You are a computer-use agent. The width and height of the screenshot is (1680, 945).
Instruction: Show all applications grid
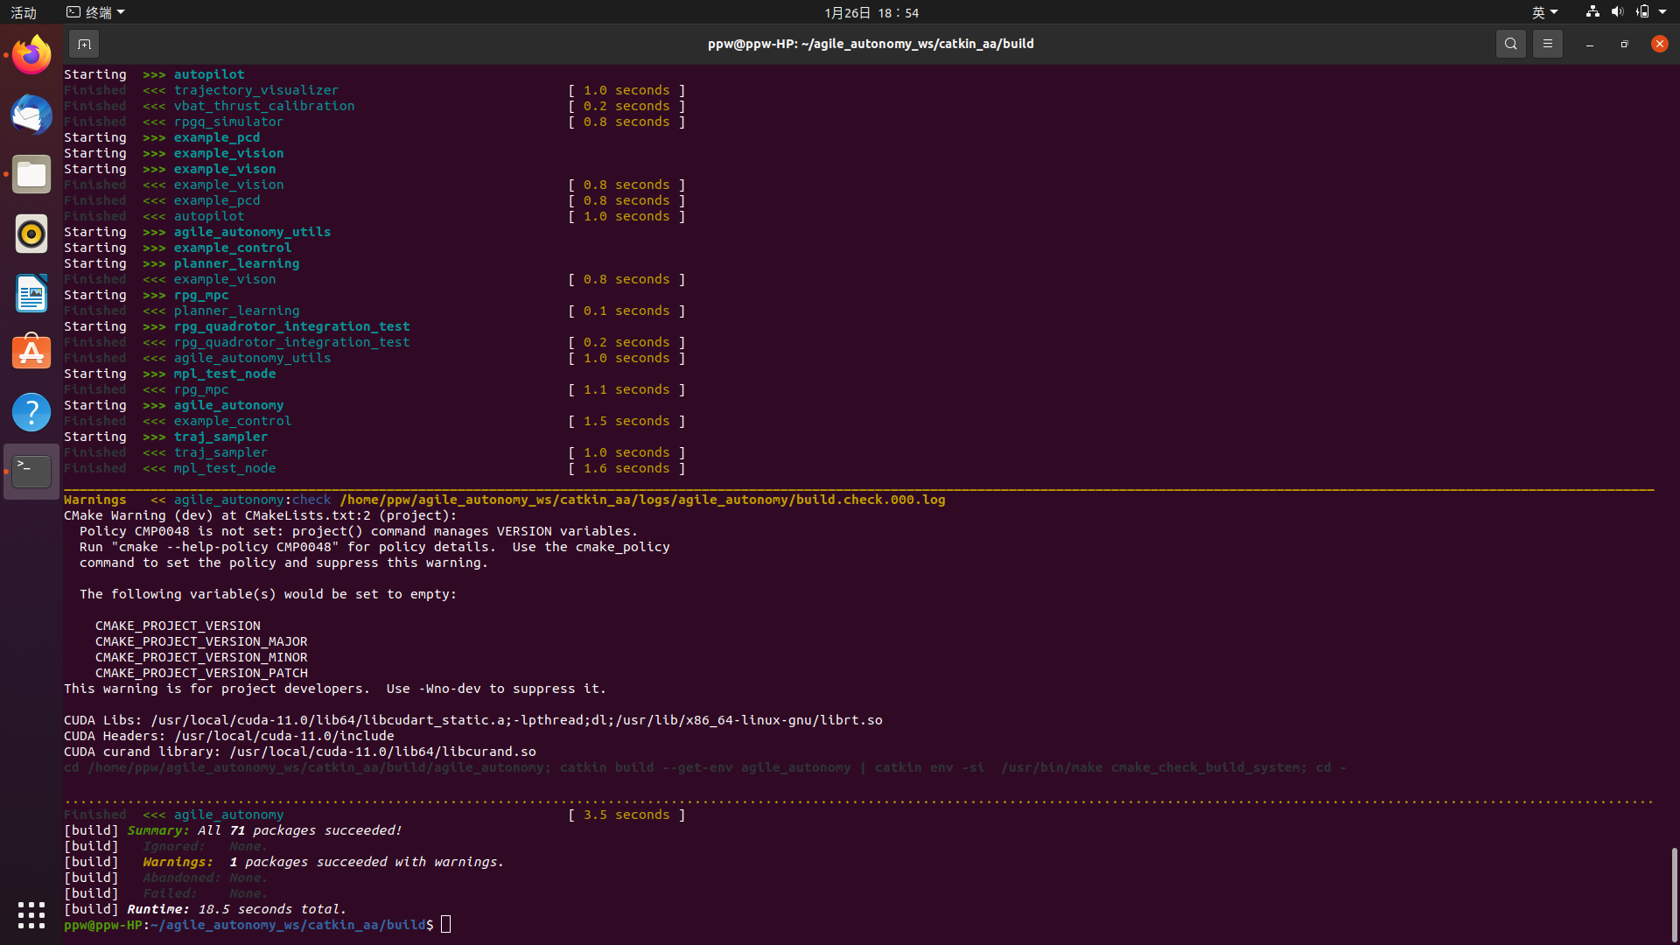tap(31, 915)
